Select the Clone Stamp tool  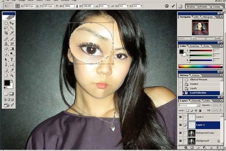coord(6,43)
